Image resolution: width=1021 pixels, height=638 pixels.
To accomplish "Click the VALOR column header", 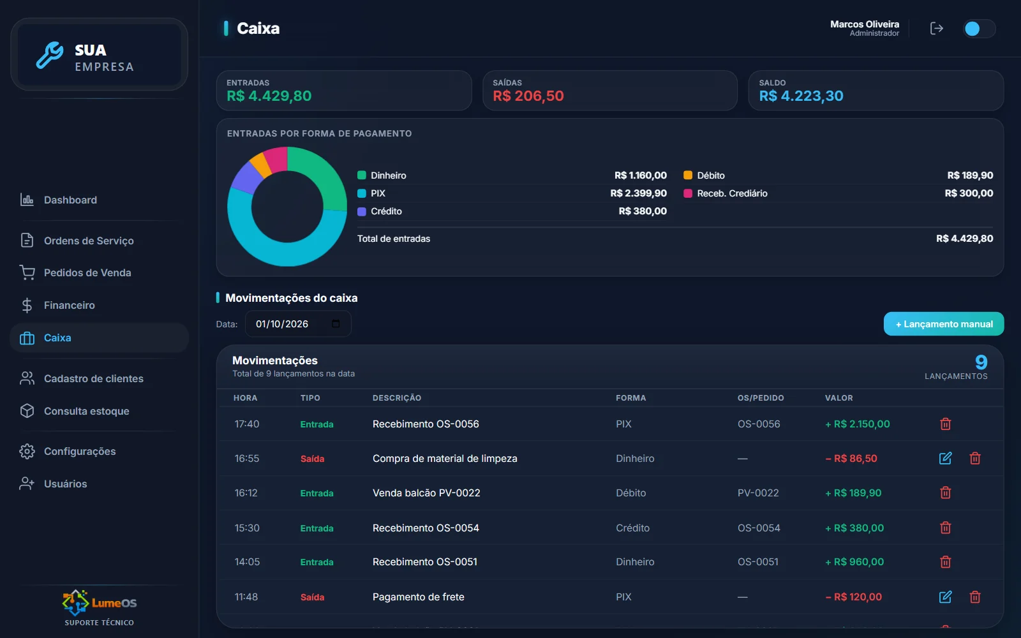I will [838, 397].
